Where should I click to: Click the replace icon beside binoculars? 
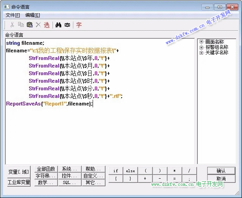click(x=67, y=25)
